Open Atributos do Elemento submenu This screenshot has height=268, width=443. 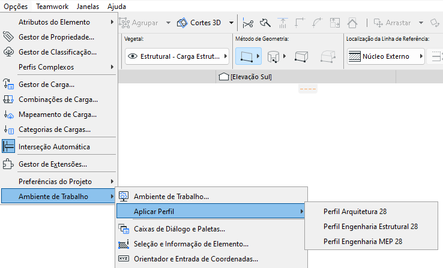click(59, 22)
